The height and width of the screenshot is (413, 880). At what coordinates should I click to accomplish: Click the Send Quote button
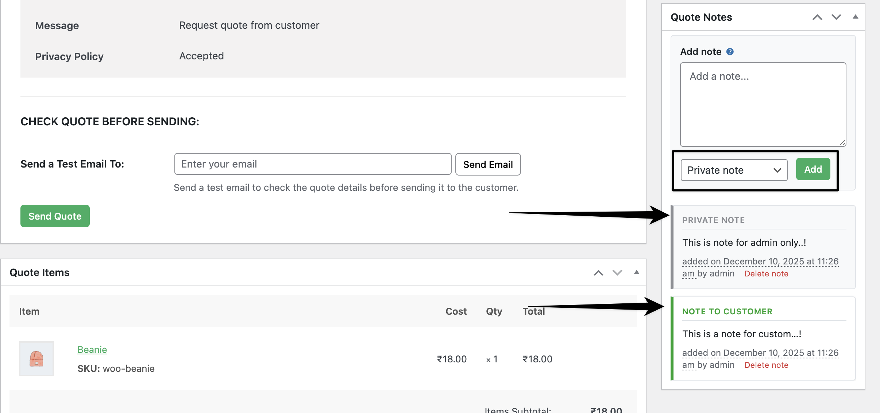(55, 216)
